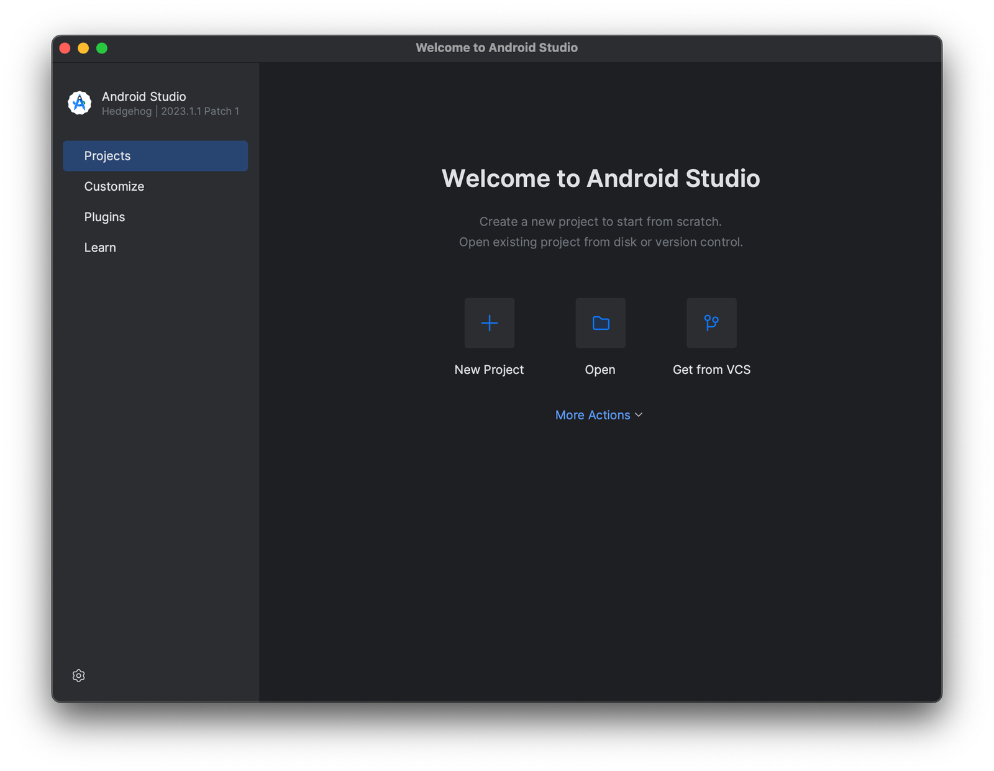This screenshot has width=994, height=771.
Task: Select the Open folder icon
Action: click(x=600, y=323)
